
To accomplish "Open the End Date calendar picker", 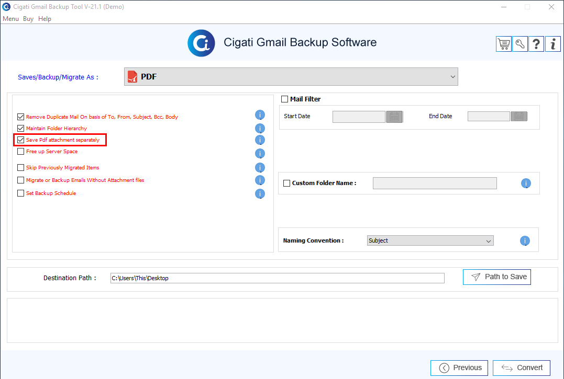I will pyautogui.click(x=518, y=116).
